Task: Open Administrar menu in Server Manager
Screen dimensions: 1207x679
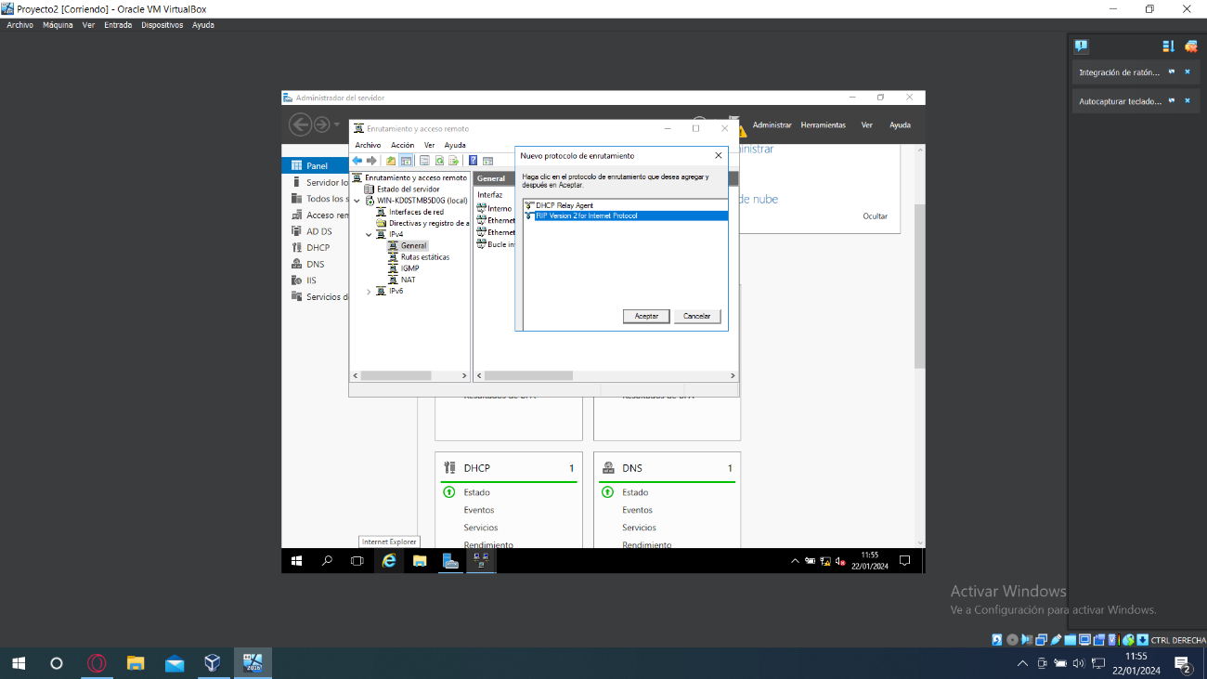Action: (x=772, y=124)
